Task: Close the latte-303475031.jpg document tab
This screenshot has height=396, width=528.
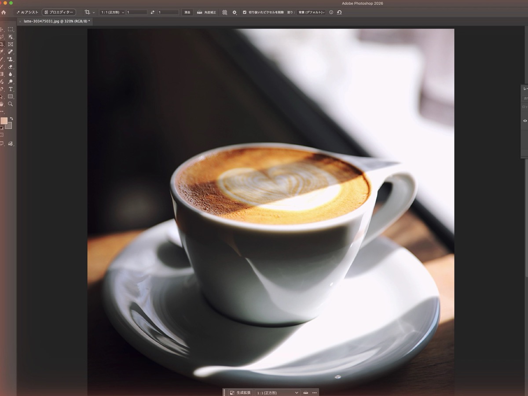Action: point(20,21)
